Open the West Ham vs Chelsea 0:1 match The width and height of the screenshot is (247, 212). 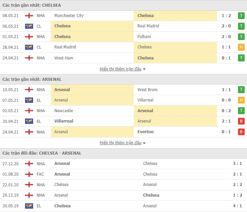pos(124,58)
